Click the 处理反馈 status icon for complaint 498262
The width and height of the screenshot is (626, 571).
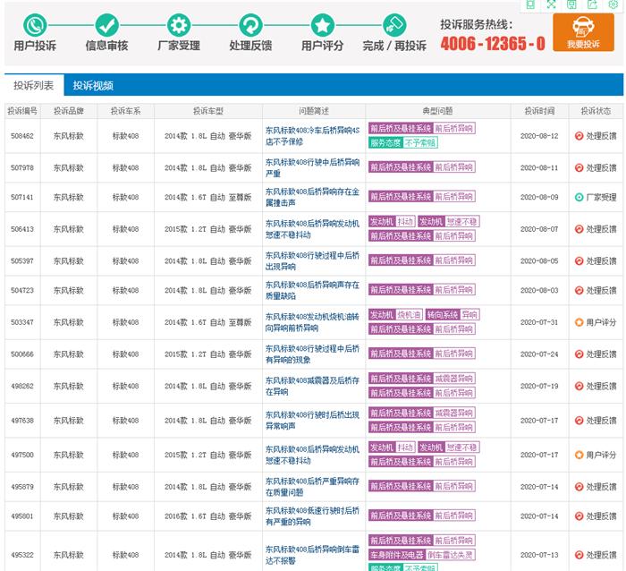pyautogui.click(x=579, y=386)
